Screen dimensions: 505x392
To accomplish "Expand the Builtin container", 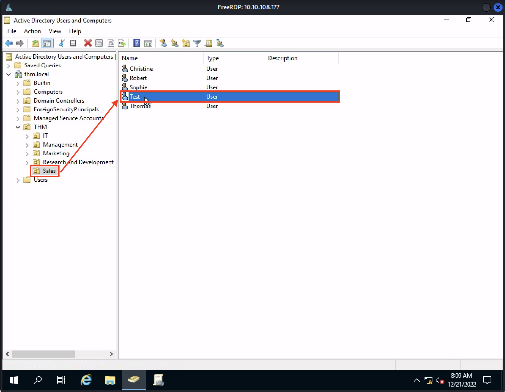I will pyautogui.click(x=18, y=83).
